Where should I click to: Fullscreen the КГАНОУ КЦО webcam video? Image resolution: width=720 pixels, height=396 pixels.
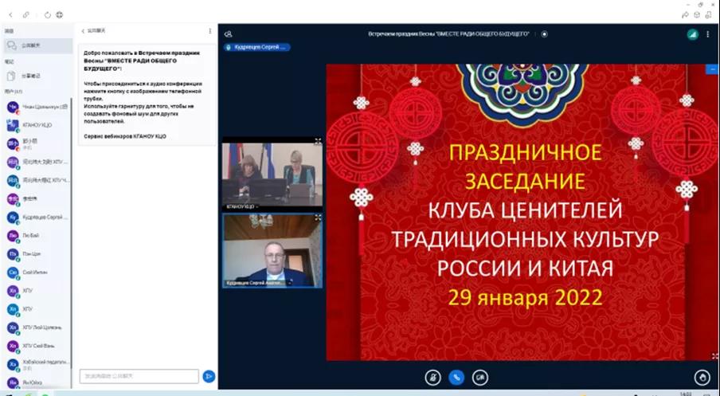[x=318, y=141]
